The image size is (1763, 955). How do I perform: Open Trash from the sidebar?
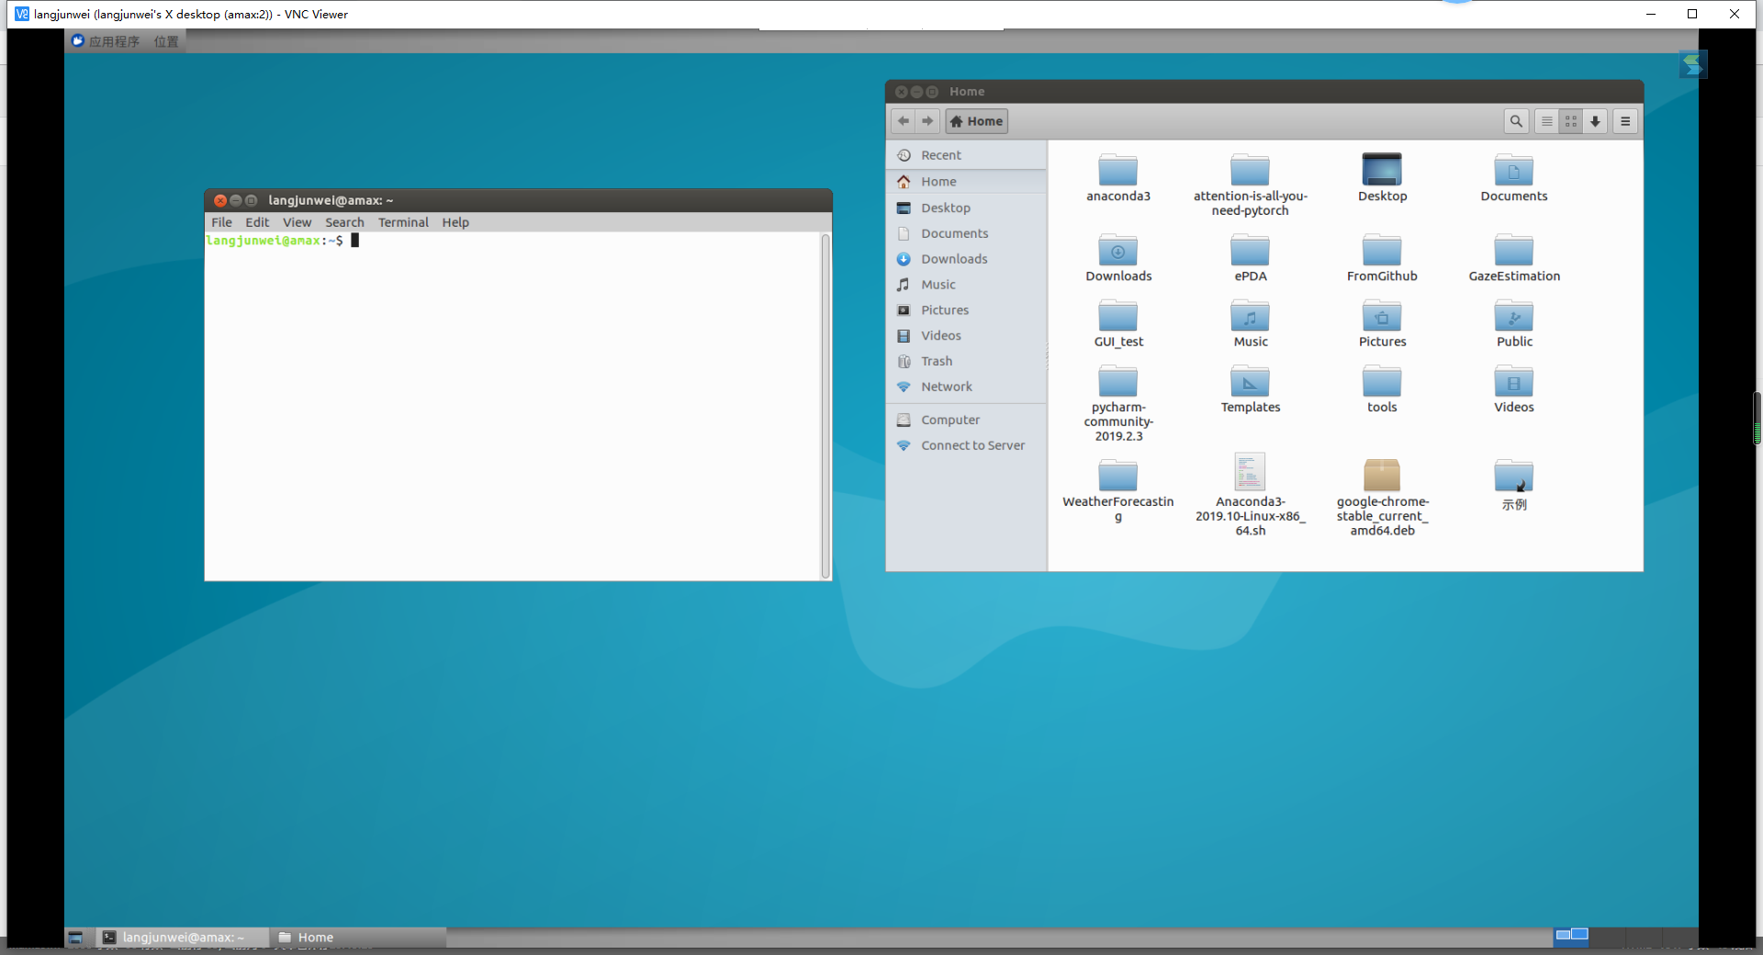937,361
